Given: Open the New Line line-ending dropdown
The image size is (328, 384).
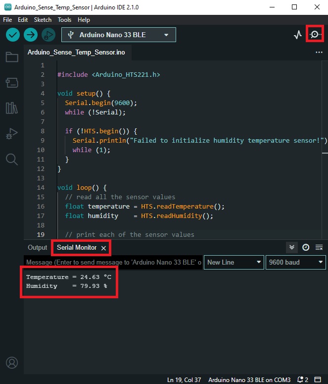Looking at the screenshot, I should coord(234,262).
